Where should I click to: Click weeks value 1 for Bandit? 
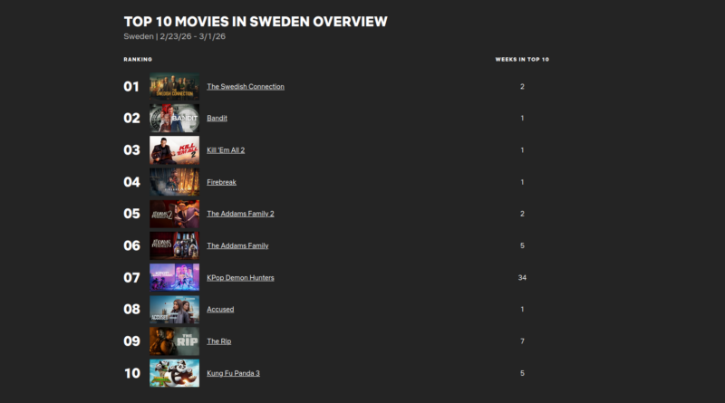pyautogui.click(x=522, y=119)
